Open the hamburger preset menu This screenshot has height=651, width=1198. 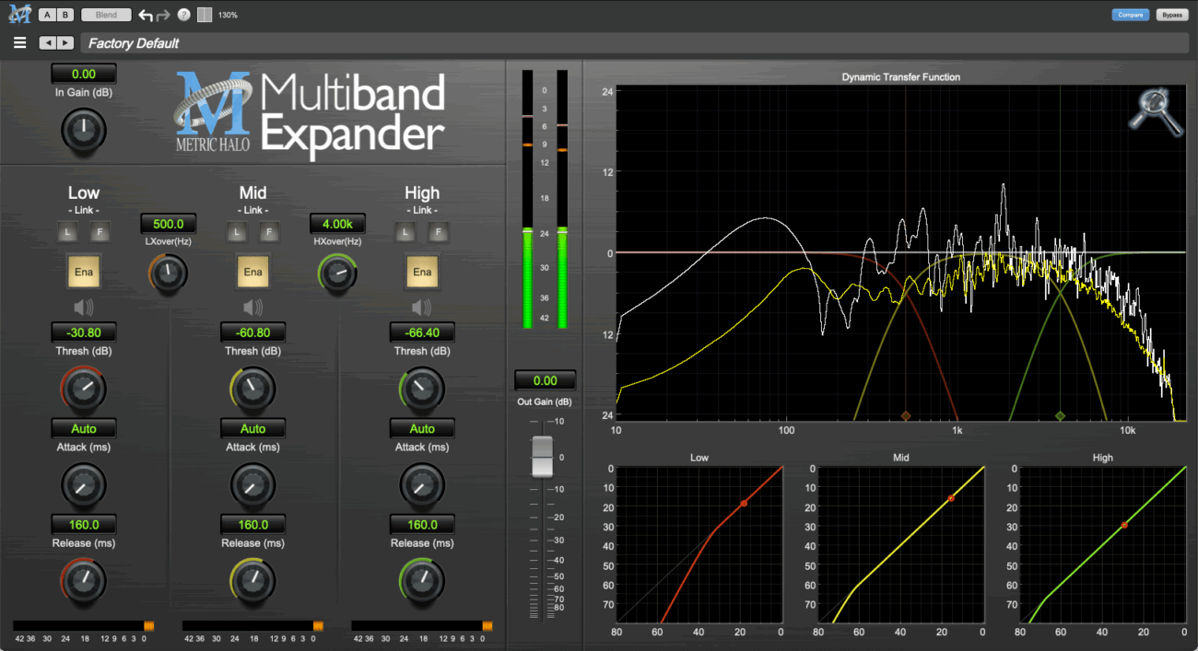[19, 42]
